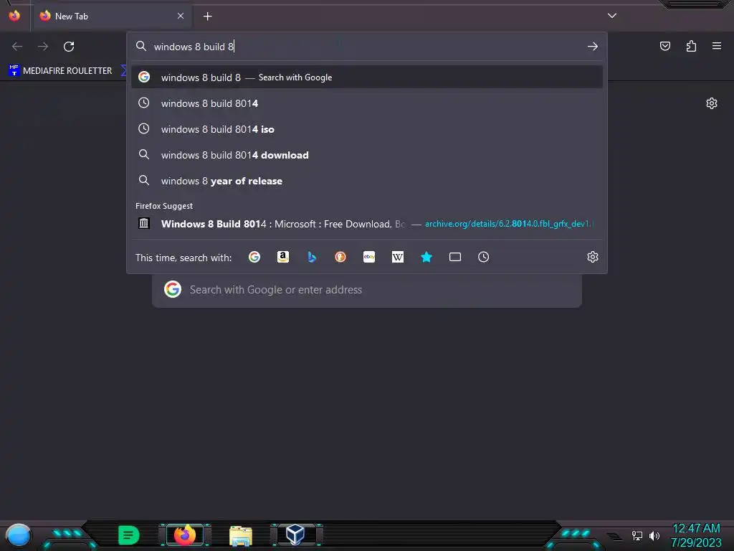Open the Firefox application menu
This screenshot has width=734, height=551.
(717, 46)
